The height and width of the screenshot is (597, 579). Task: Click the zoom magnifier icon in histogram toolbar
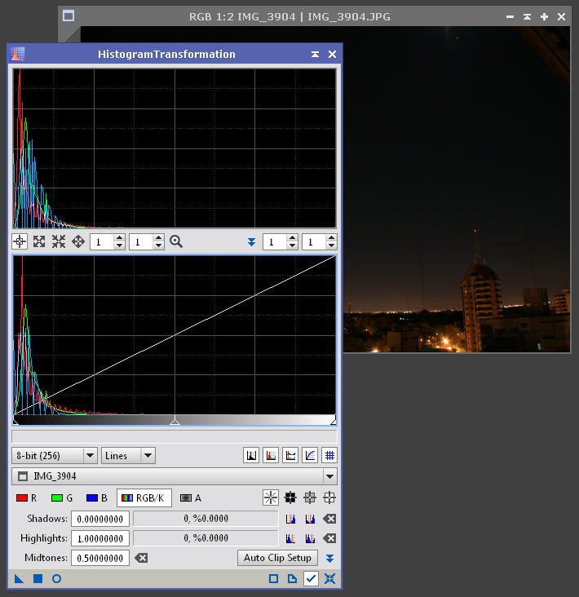click(x=176, y=241)
